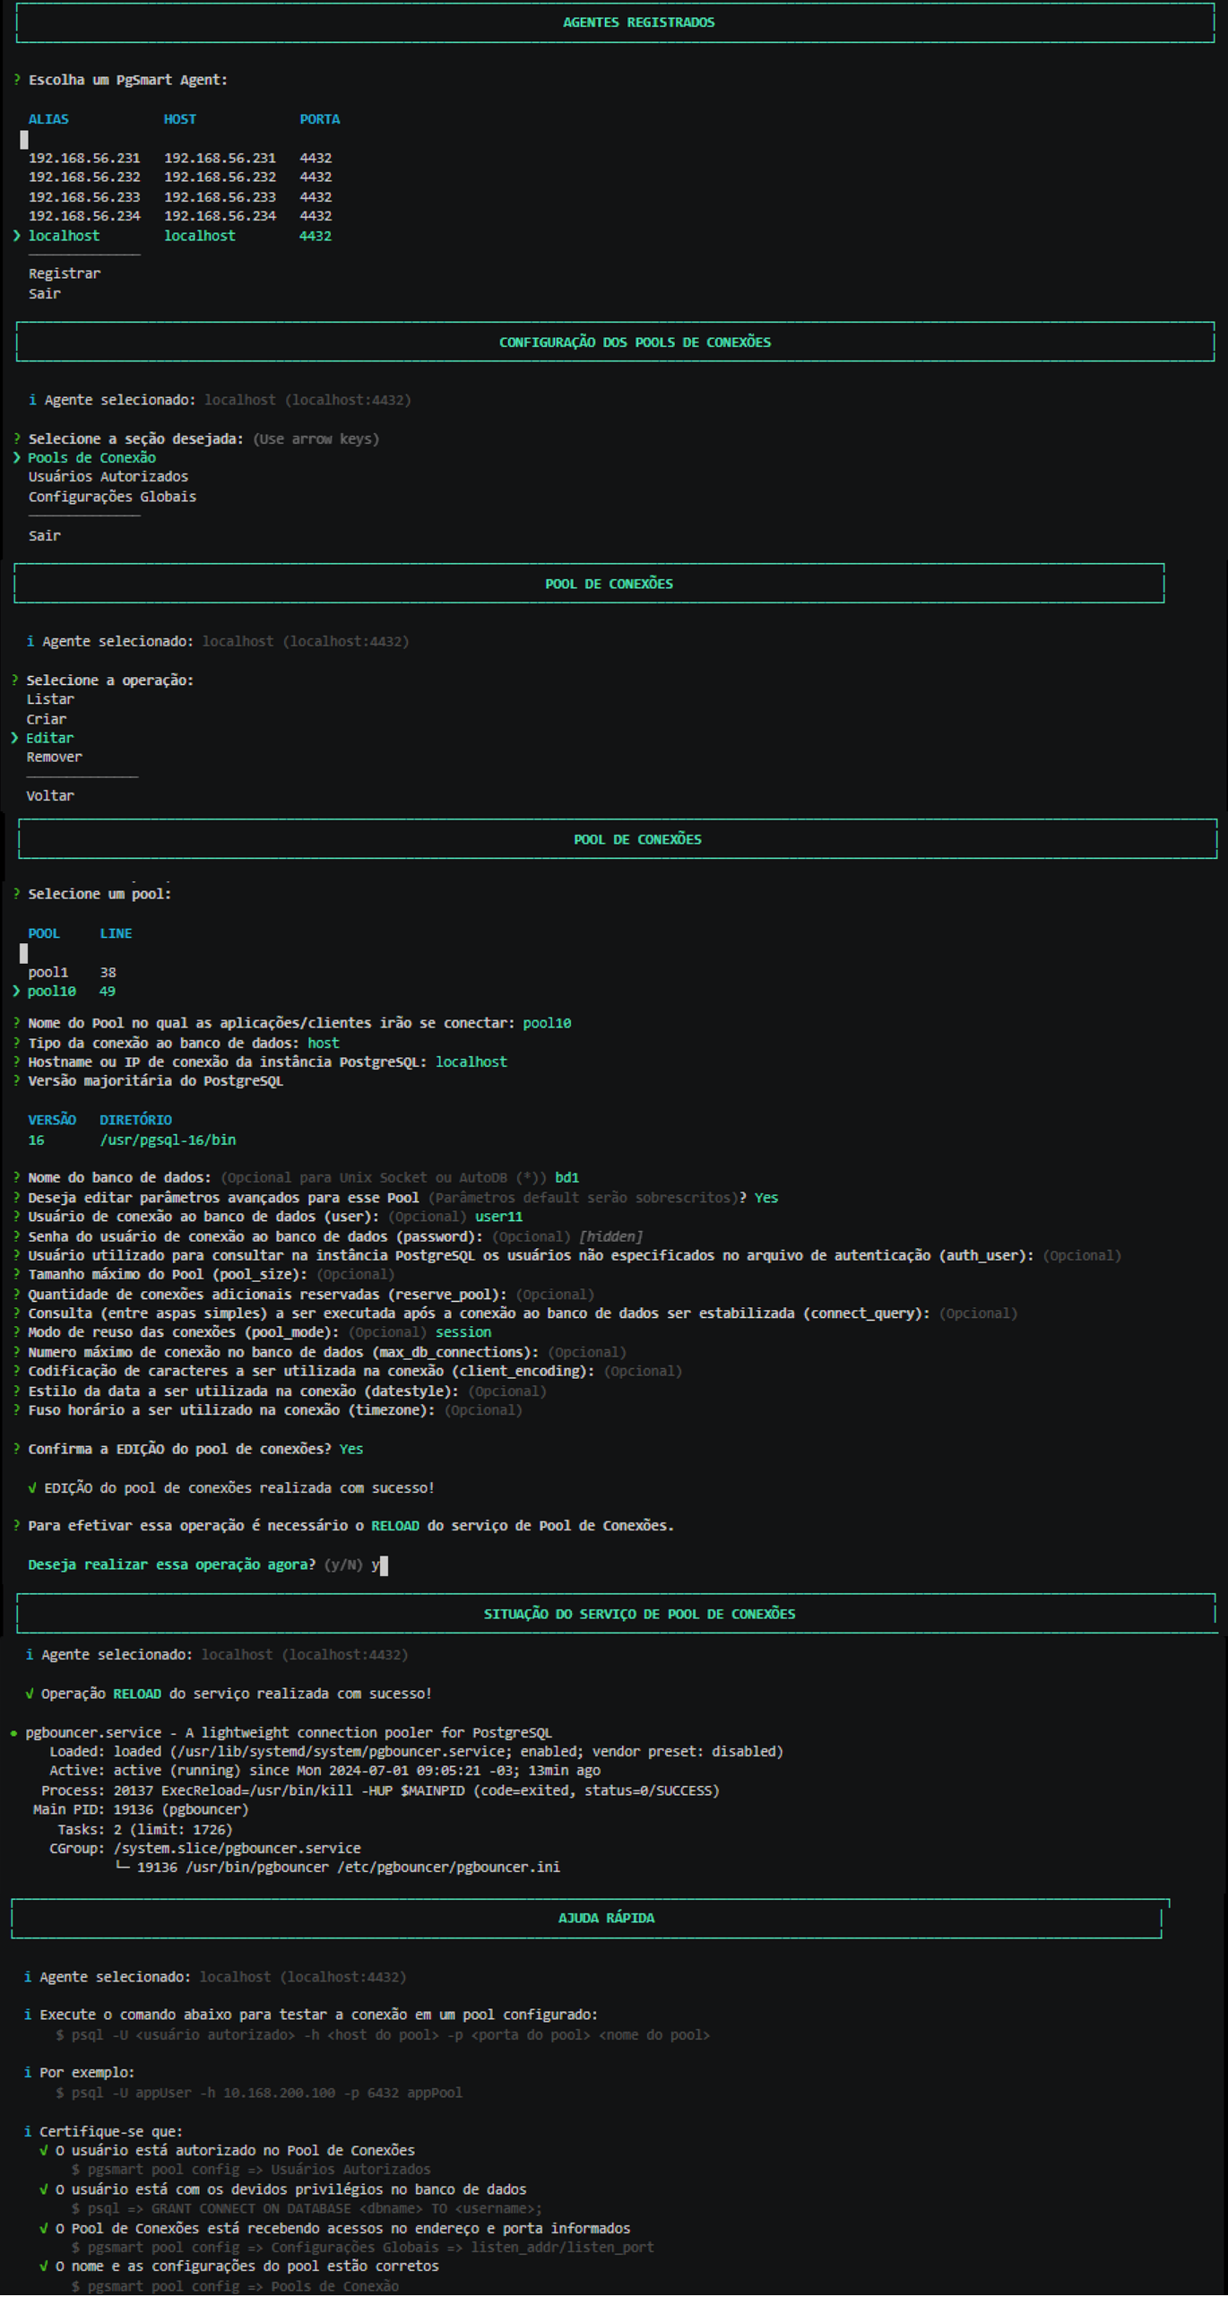This screenshot has height=2297, width=1228.
Task: Click the hostname answer localhost
Action: pos(471,1062)
